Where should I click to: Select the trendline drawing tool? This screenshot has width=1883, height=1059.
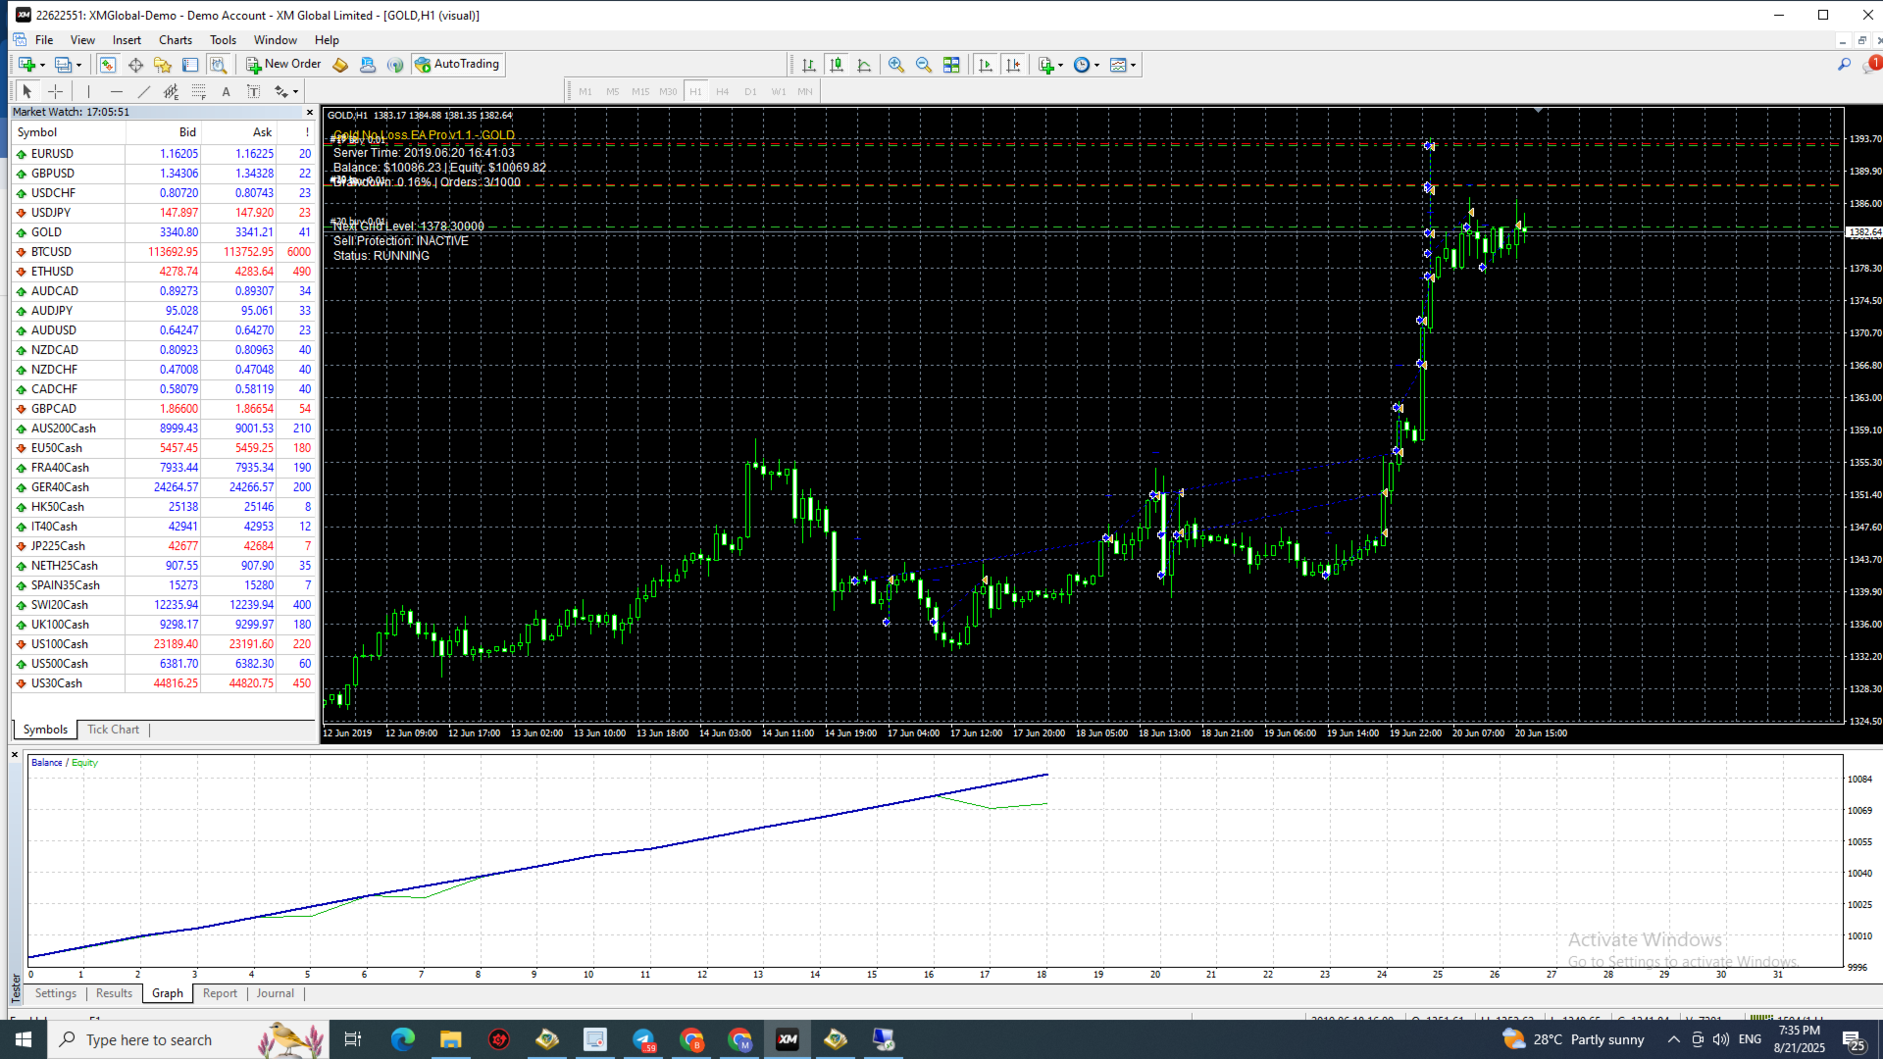(x=144, y=91)
